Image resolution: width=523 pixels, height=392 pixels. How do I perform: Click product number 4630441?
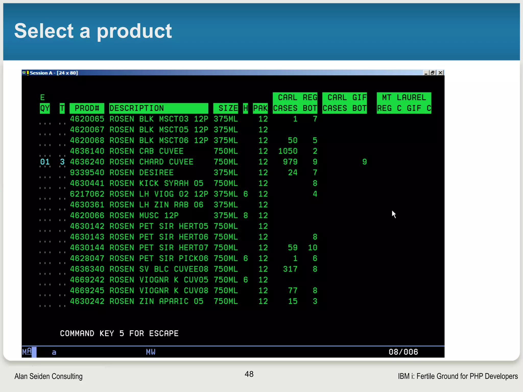[x=87, y=183]
